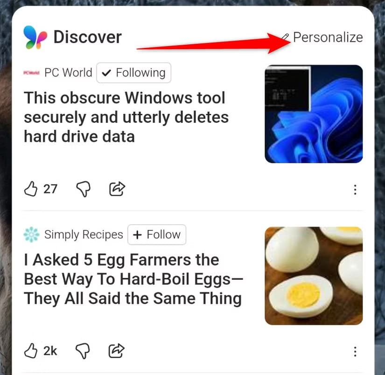Follow the Simply Recipes source
This screenshot has width=385, height=375.
click(156, 235)
